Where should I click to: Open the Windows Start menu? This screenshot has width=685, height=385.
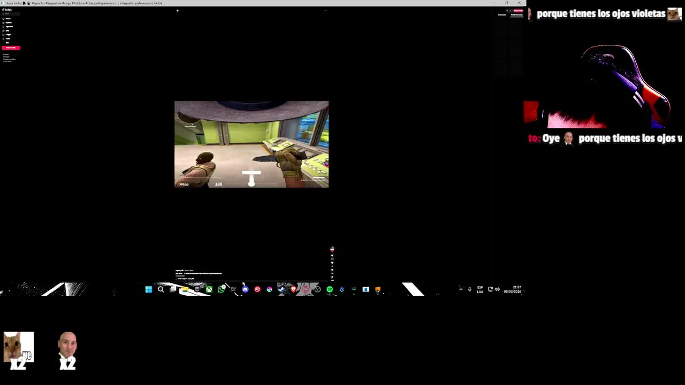click(x=148, y=289)
